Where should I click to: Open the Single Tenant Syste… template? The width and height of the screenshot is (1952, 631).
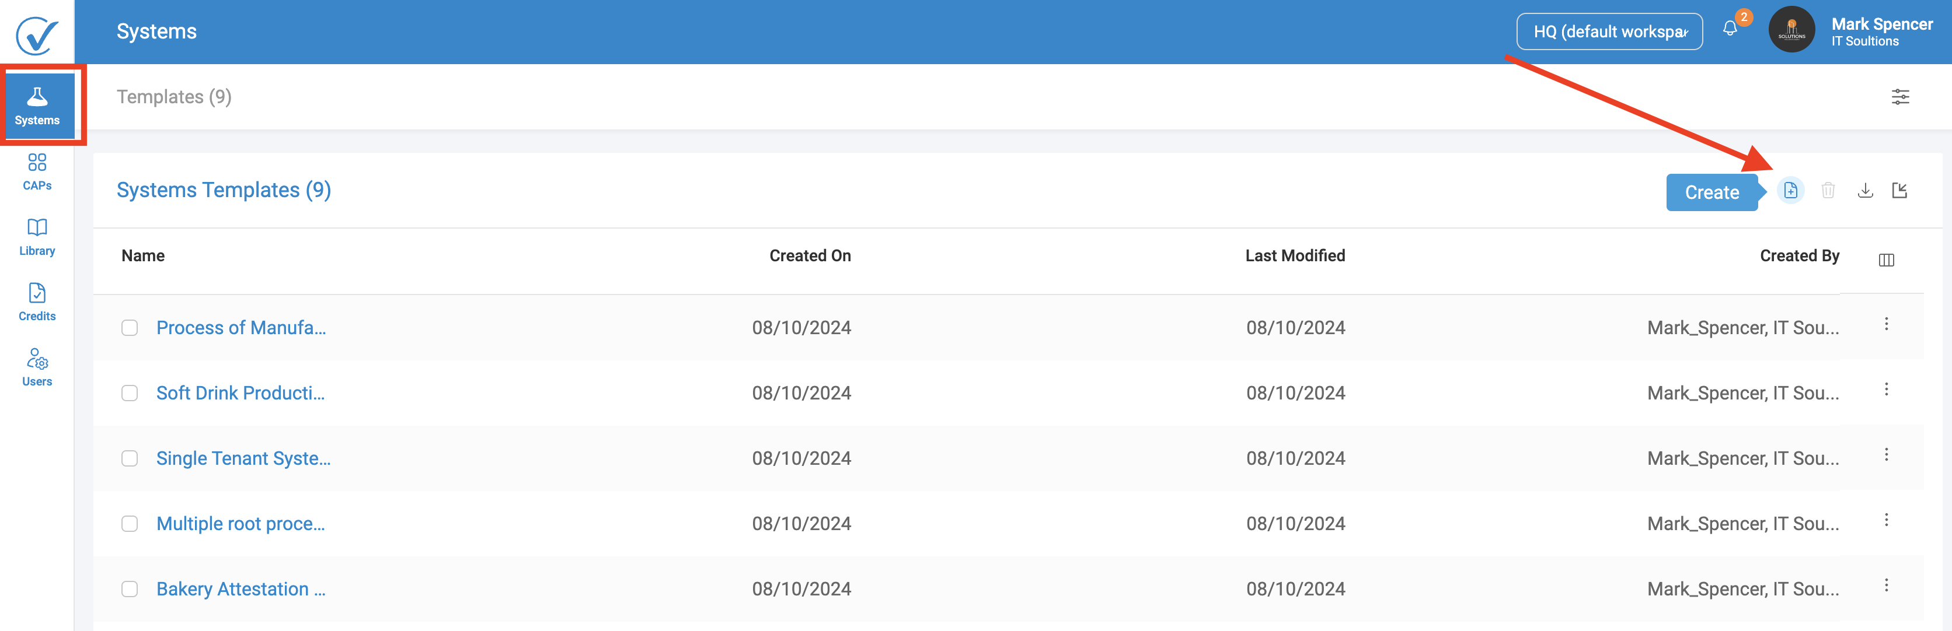tap(243, 458)
